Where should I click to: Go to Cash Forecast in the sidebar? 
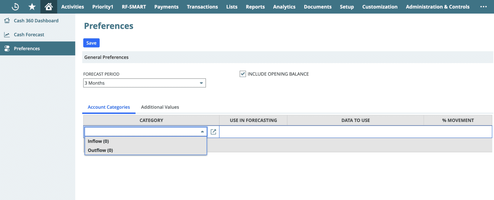click(x=29, y=34)
